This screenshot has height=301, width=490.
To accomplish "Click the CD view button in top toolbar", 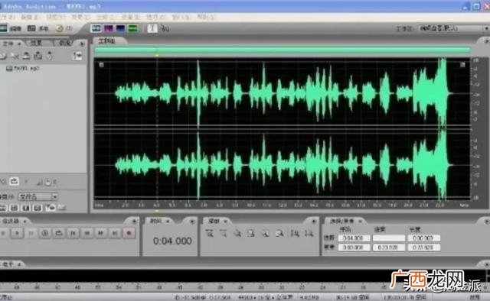I will tap(64, 28).
